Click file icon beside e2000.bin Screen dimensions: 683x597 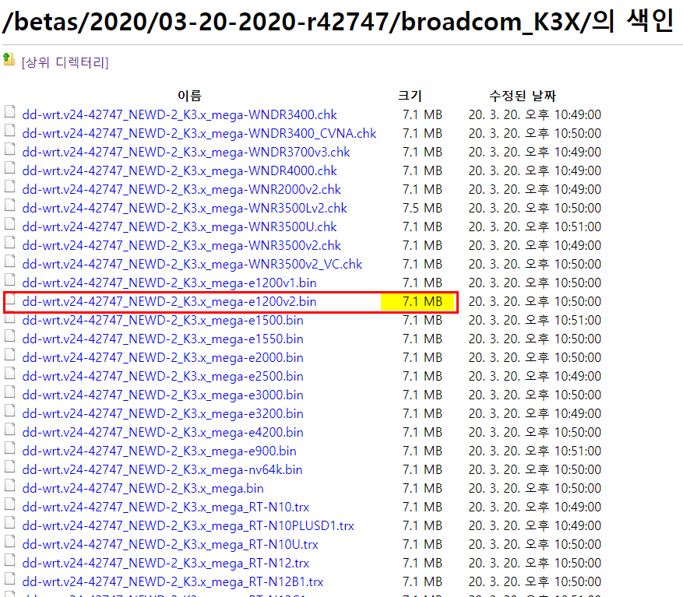click(10, 356)
